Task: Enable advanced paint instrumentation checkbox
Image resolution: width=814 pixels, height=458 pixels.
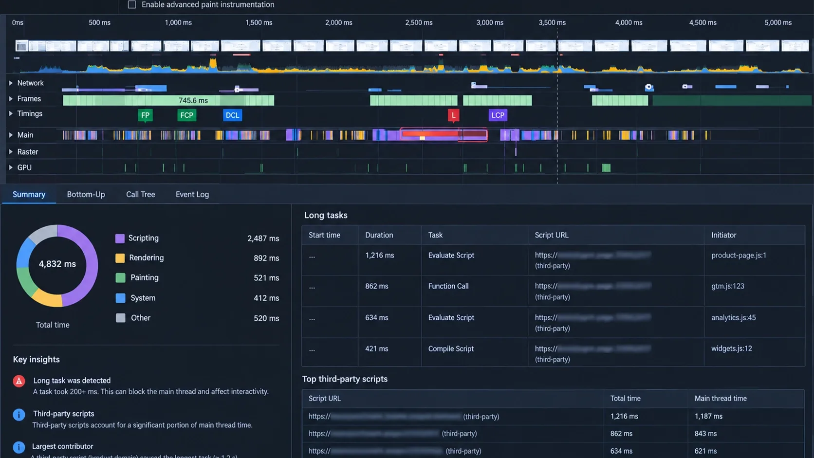Action: pyautogui.click(x=132, y=4)
